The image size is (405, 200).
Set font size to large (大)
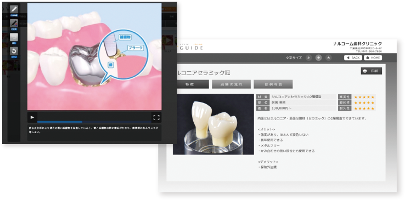point(328,58)
